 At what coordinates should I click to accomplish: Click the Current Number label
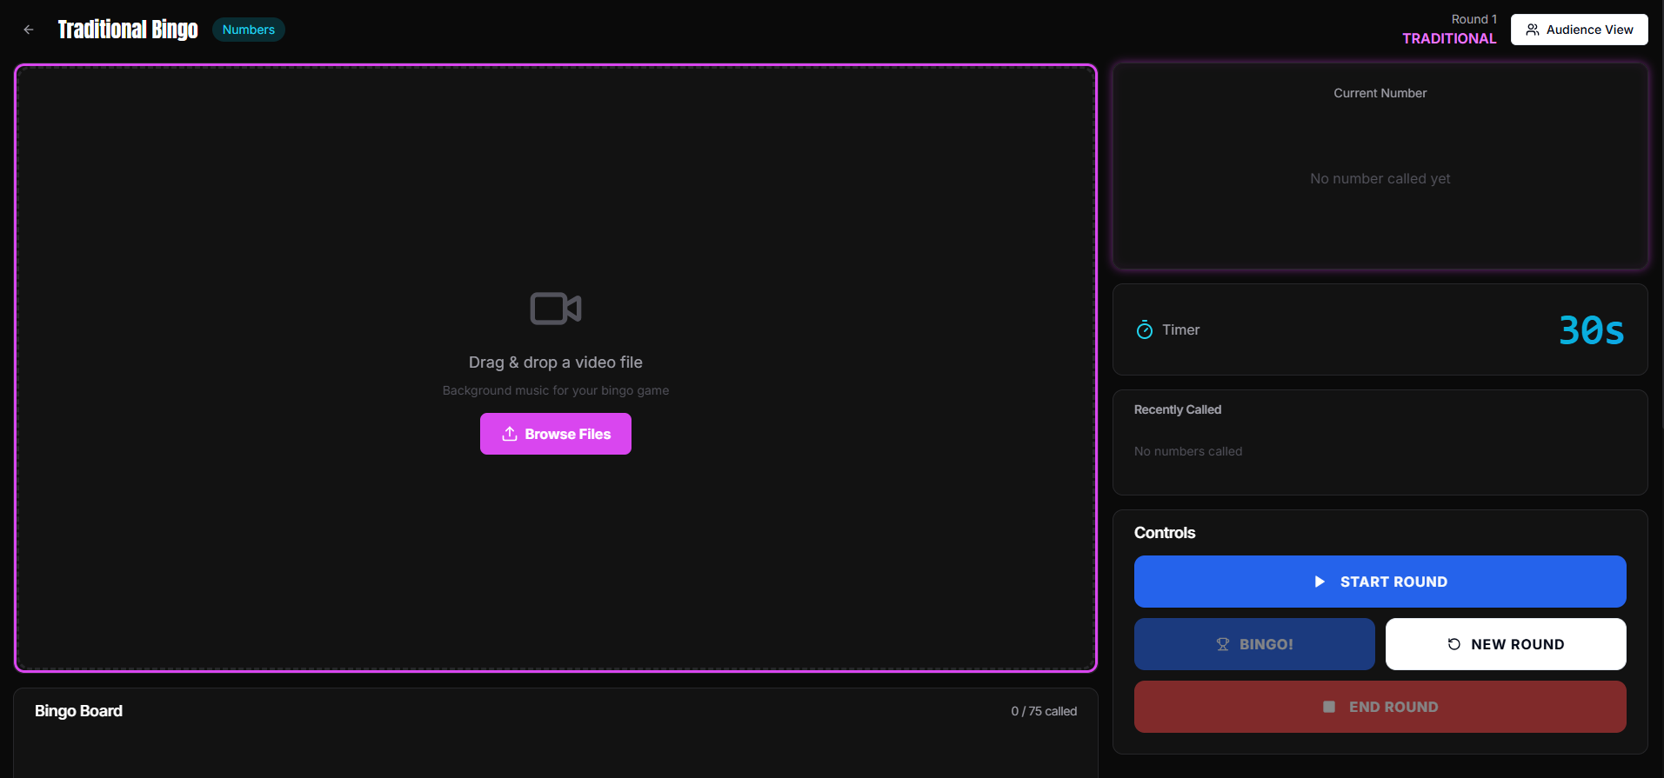pyautogui.click(x=1380, y=93)
